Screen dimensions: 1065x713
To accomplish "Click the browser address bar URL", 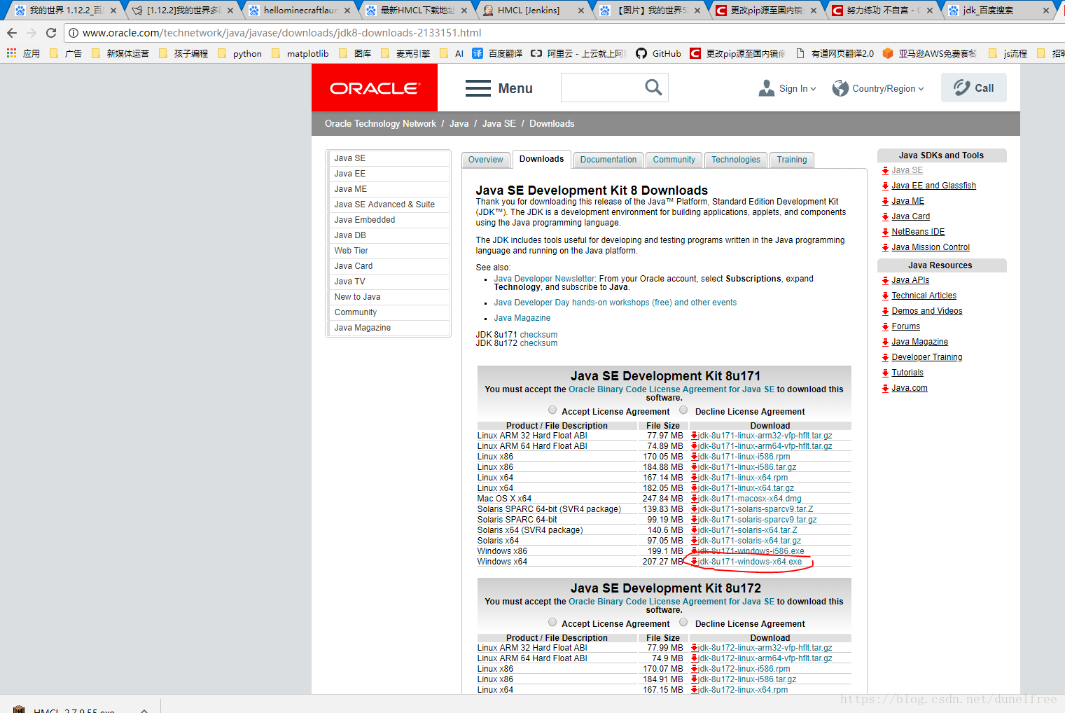I will (281, 33).
